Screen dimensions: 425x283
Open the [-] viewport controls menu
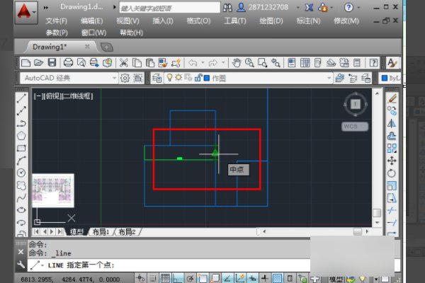pos(38,94)
